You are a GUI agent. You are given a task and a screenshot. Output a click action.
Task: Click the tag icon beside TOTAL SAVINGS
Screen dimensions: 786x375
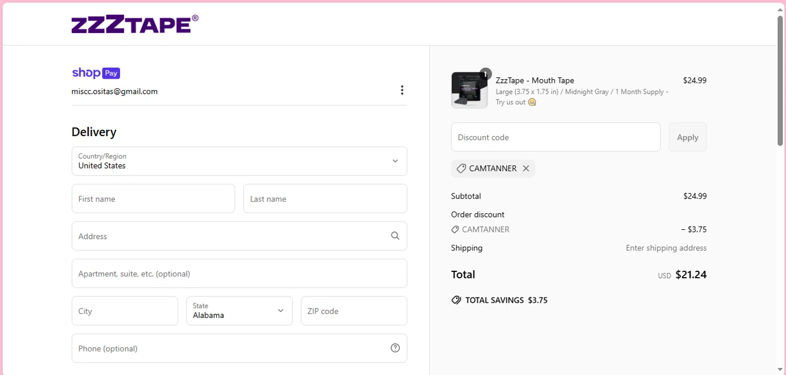point(456,301)
